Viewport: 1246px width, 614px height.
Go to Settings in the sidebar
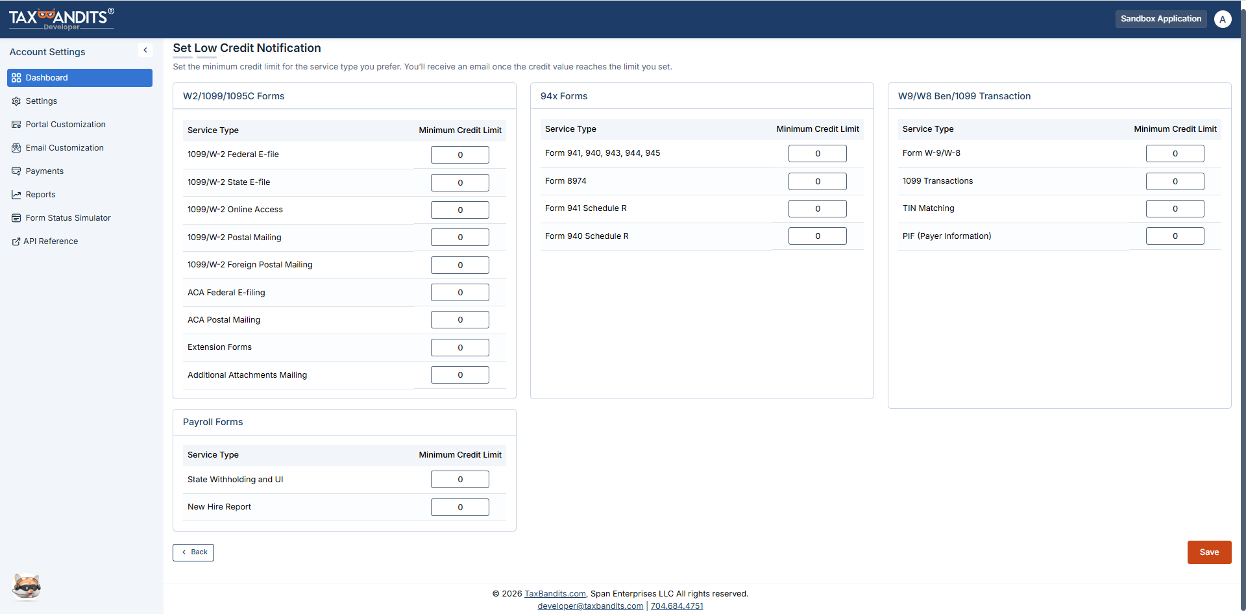tap(42, 101)
